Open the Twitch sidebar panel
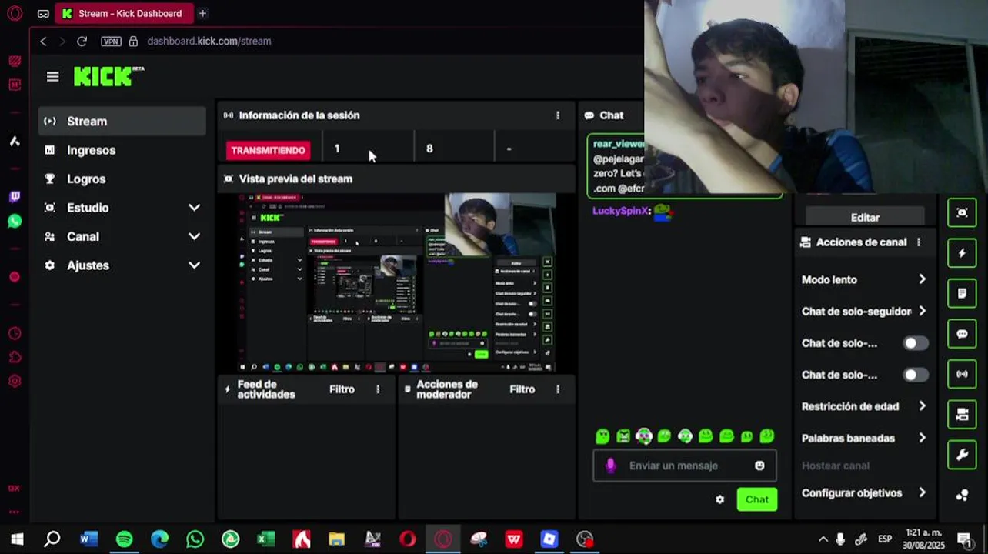This screenshot has width=988, height=554. pyautogui.click(x=15, y=197)
